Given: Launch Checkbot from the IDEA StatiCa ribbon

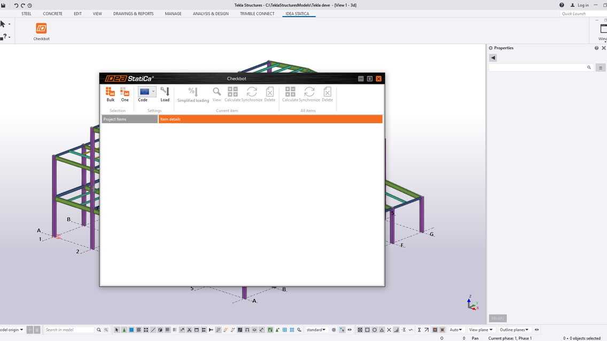Looking at the screenshot, I should coord(41,31).
